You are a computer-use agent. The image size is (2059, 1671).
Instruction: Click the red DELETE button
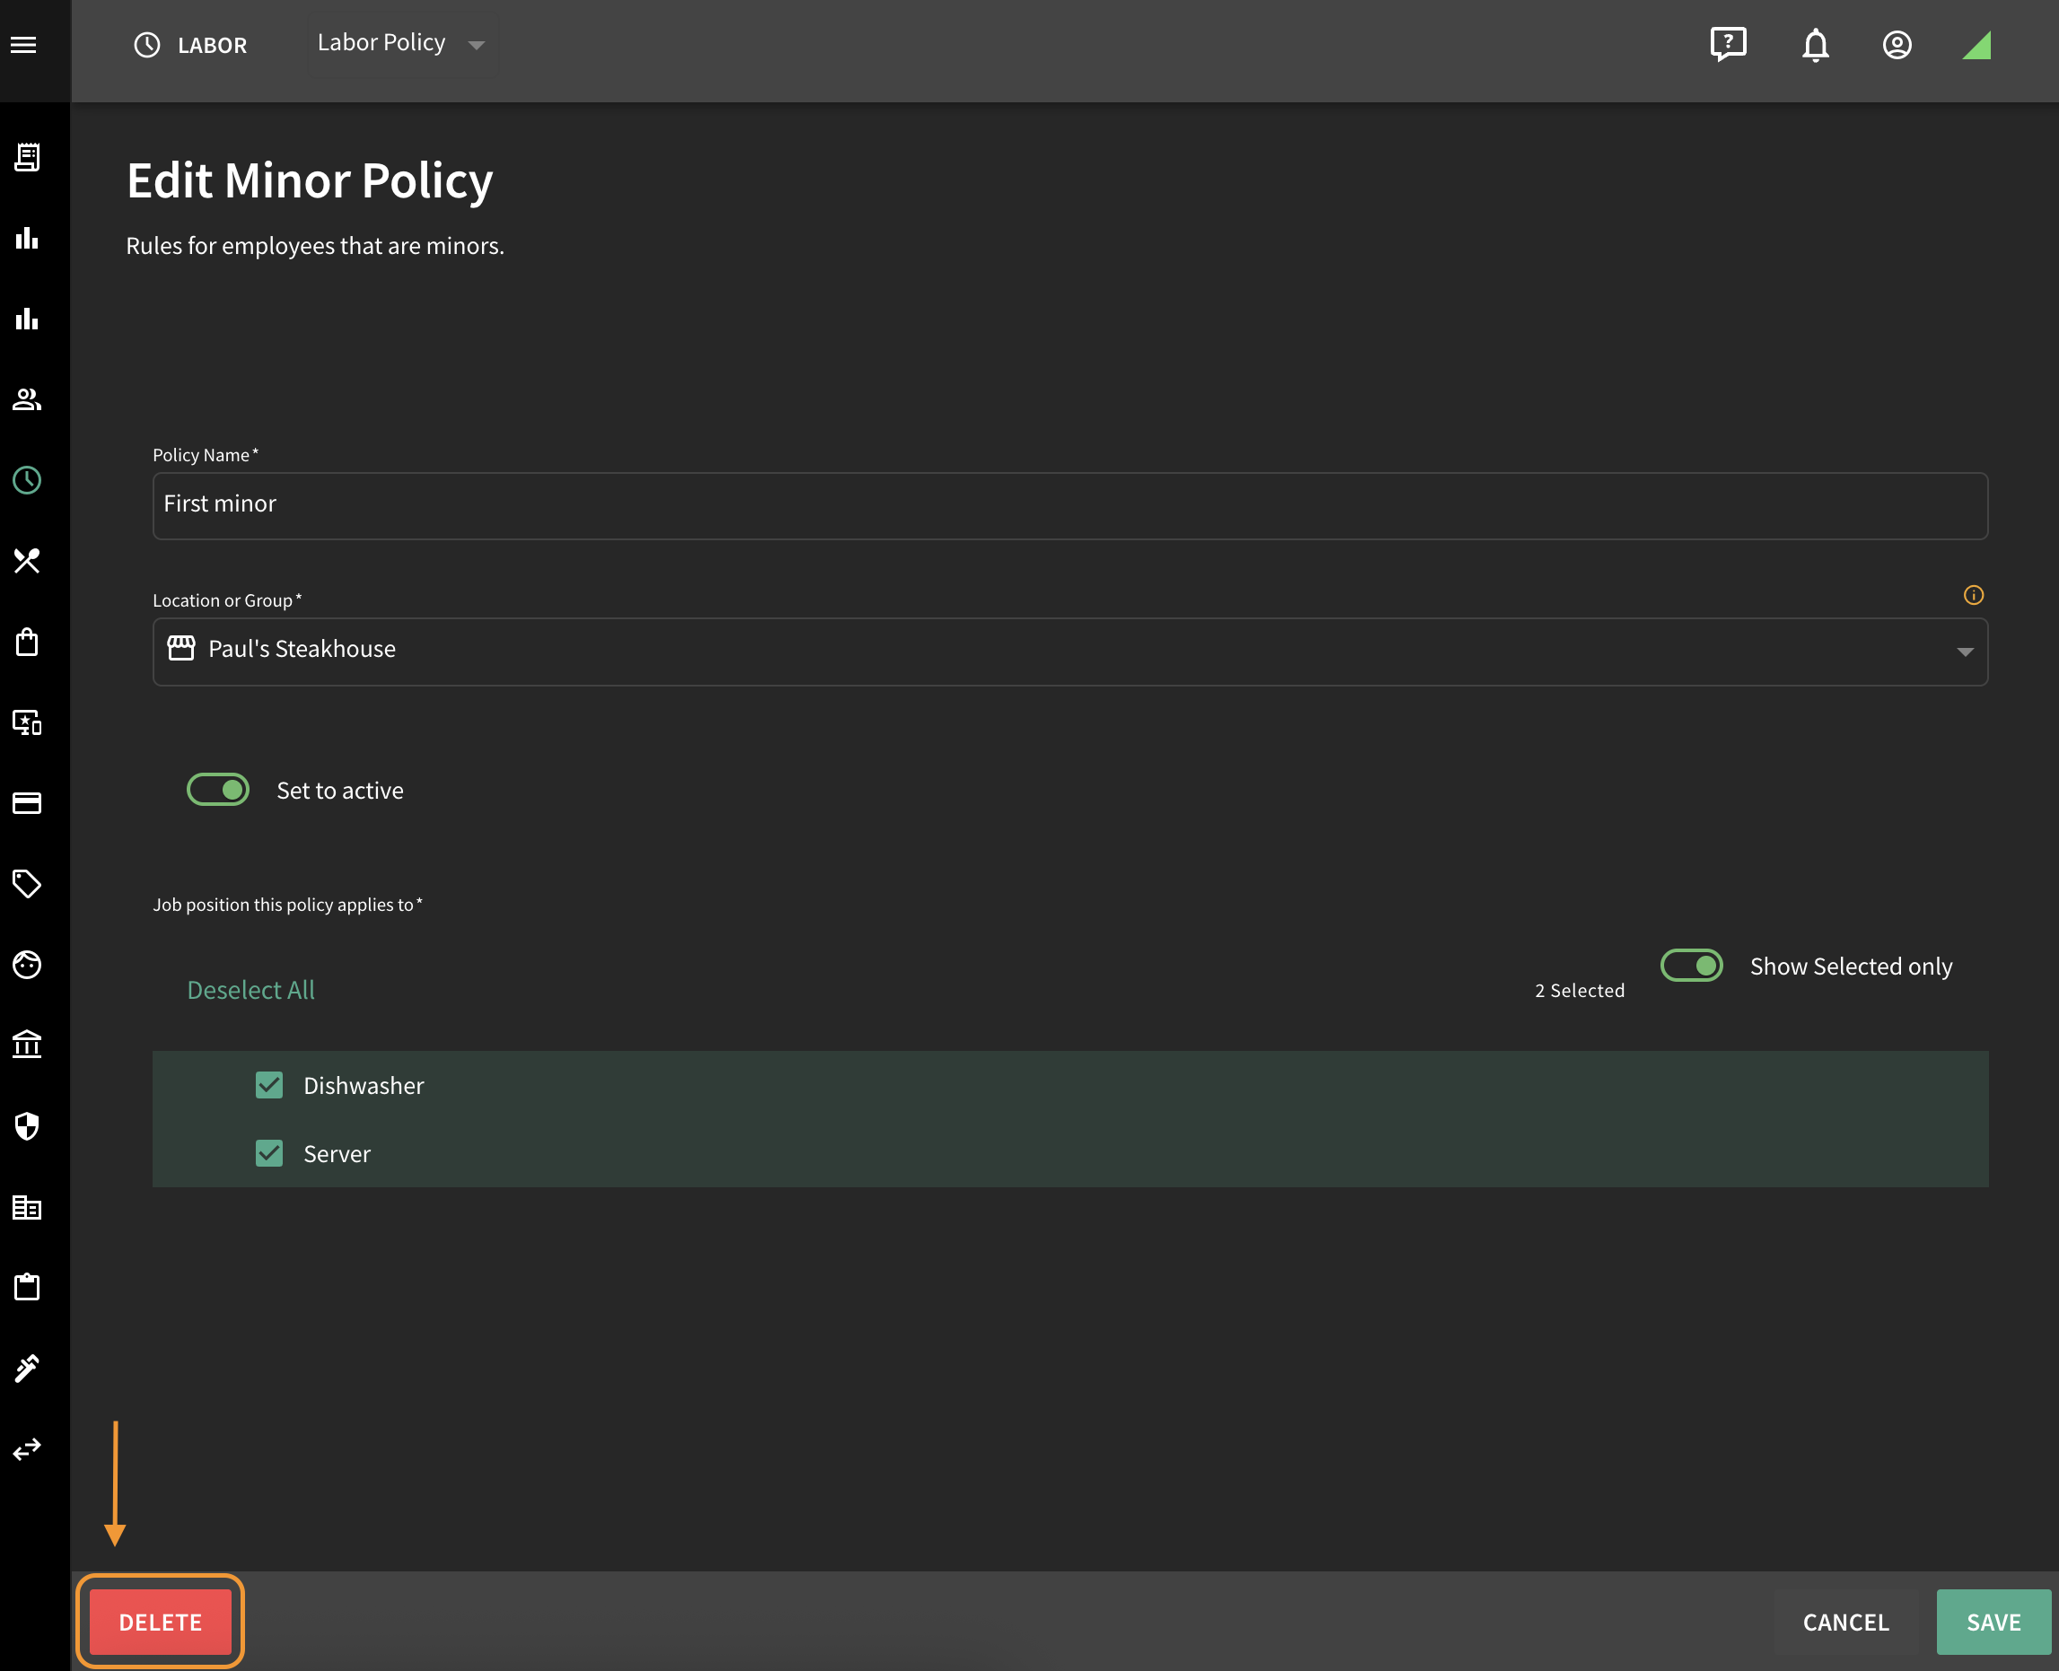[160, 1621]
